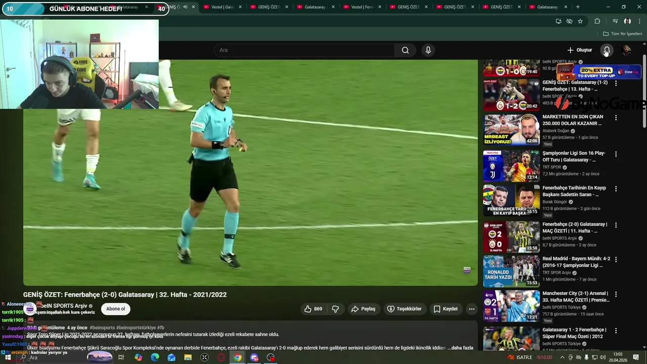Open options for Real Madrid - Bayern Münih video
The image size is (647, 364).
(x=616, y=259)
